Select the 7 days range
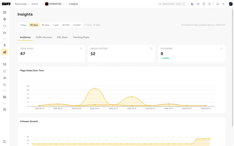Viewport: 234px width, 146px height. [x=23, y=25]
